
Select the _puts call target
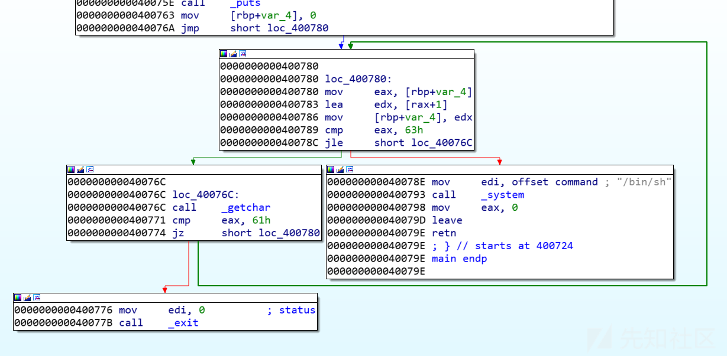[x=244, y=4]
